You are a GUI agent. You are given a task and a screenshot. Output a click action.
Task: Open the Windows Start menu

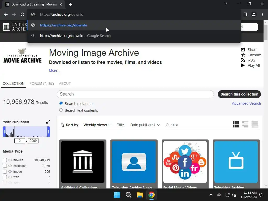117,195
